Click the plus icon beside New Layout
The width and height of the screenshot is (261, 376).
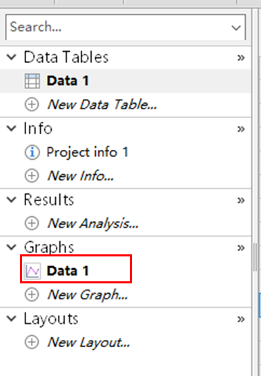32,342
